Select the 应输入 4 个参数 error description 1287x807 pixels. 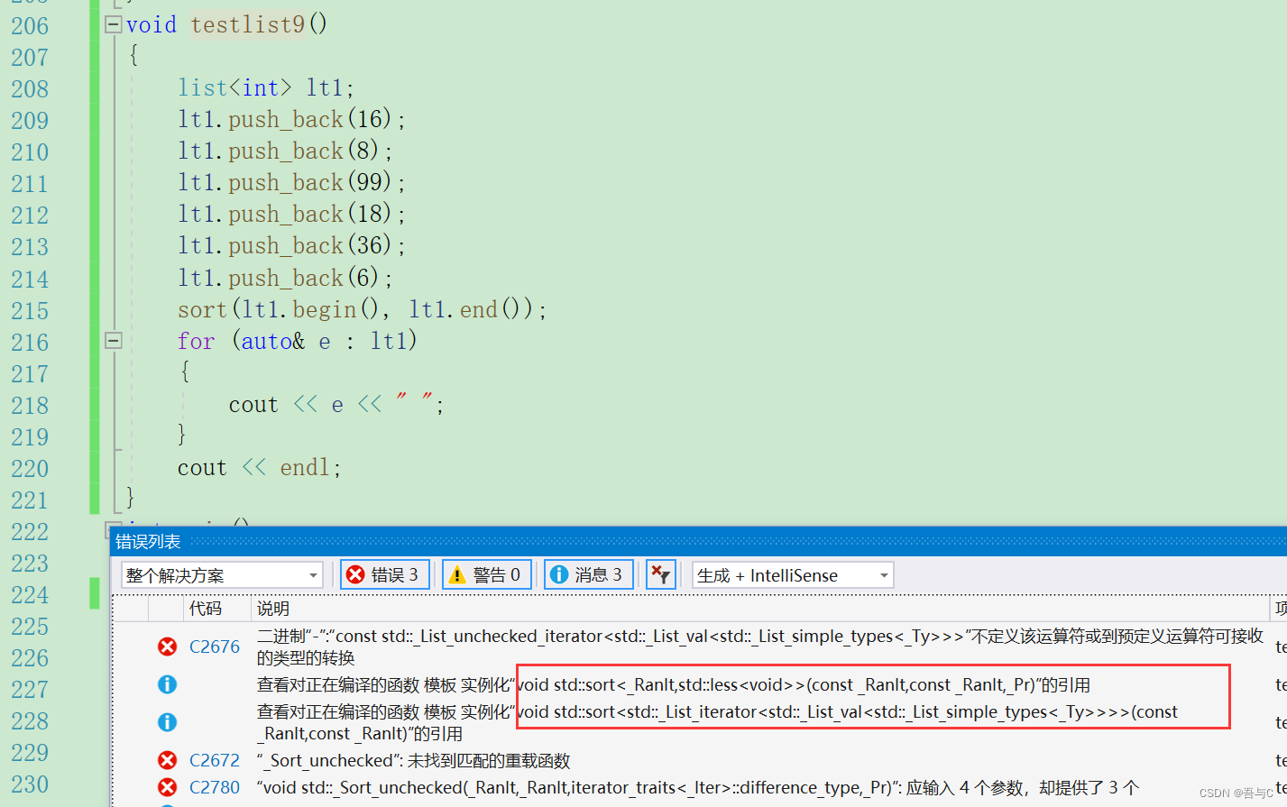tap(699, 787)
